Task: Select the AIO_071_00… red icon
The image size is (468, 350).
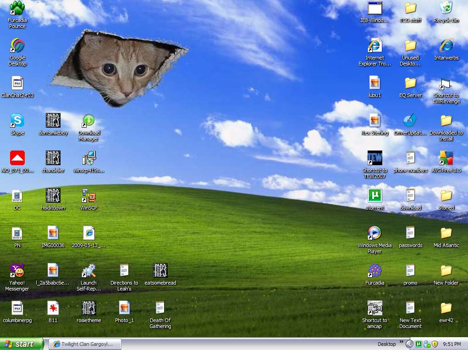Action: [17, 158]
